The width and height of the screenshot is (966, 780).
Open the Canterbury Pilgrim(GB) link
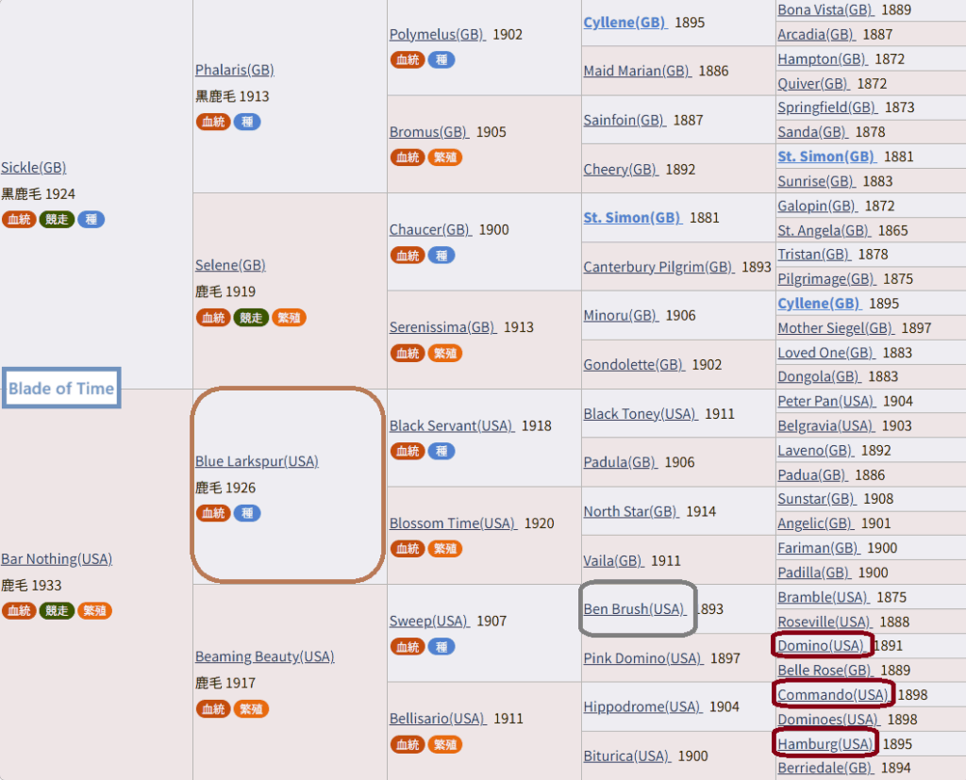[658, 267]
